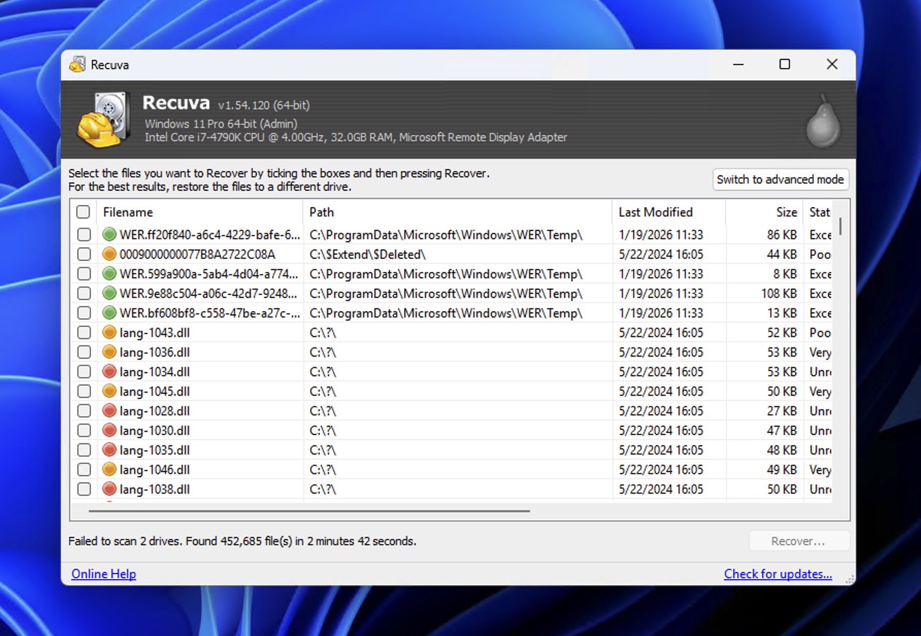Click red status dot of lang-1035.dll

[x=109, y=450]
